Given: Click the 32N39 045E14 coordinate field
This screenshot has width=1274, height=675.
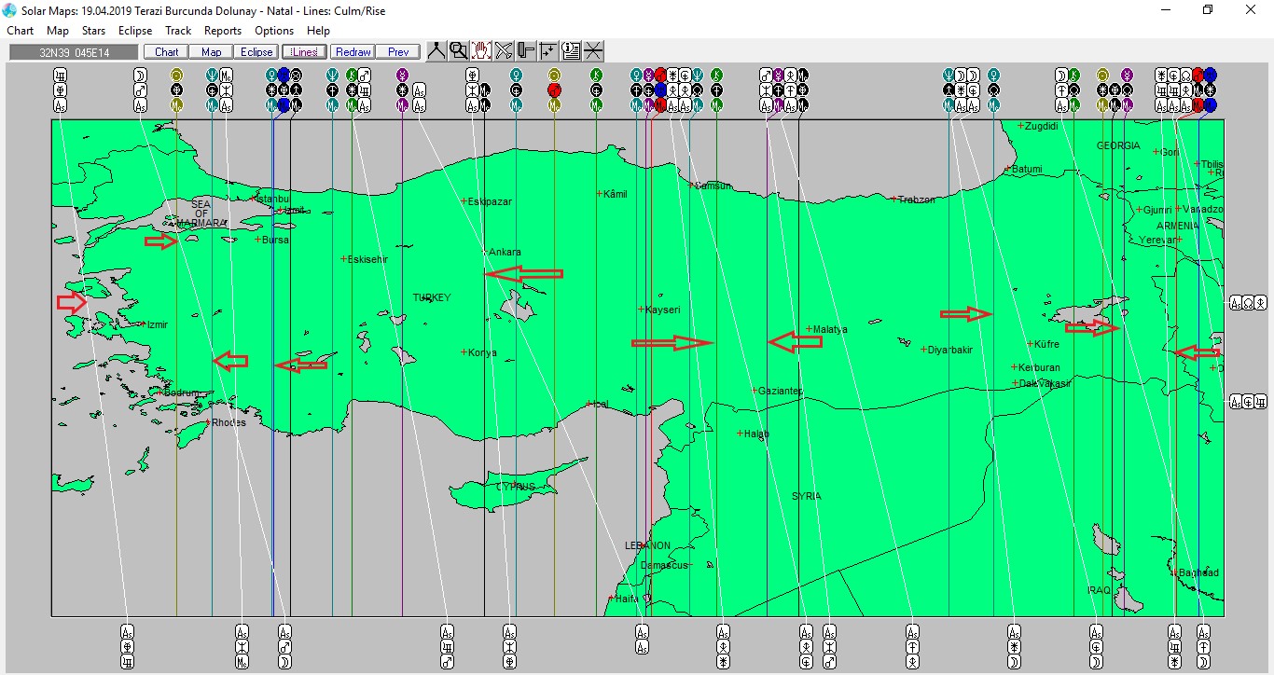Looking at the screenshot, I should pyautogui.click(x=75, y=52).
